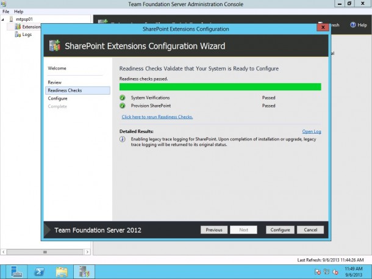Click the tree pane horizontal scrollbar thumb
Viewport: 372px width, 279px height.
(45, 252)
